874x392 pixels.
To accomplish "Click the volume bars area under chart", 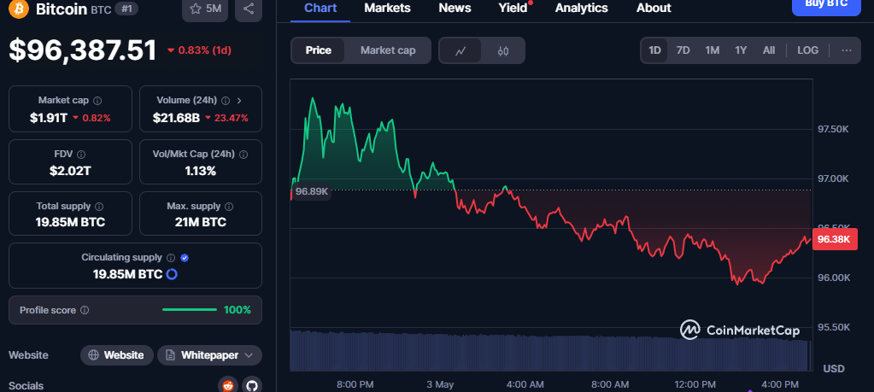I will (x=551, y=351).
